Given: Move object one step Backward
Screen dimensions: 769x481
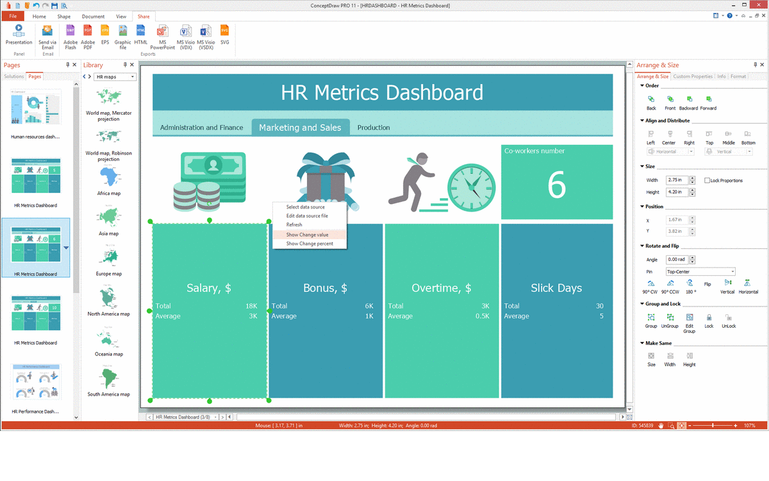Looking at the screenshot, I should [688, 103].
